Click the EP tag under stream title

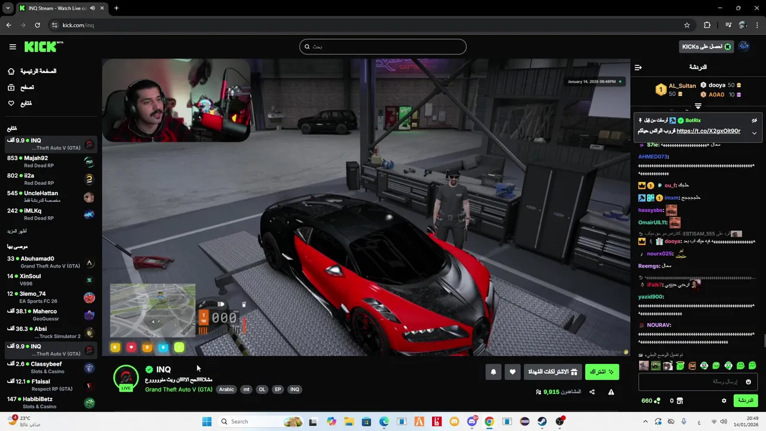pos(278,389)
